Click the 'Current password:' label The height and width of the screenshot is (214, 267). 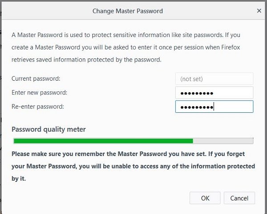coord(36,78)
